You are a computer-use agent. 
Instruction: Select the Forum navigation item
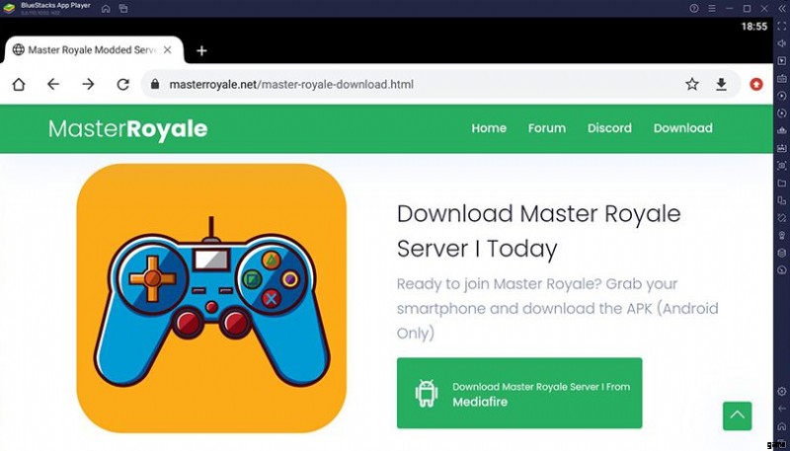[546, 128]
